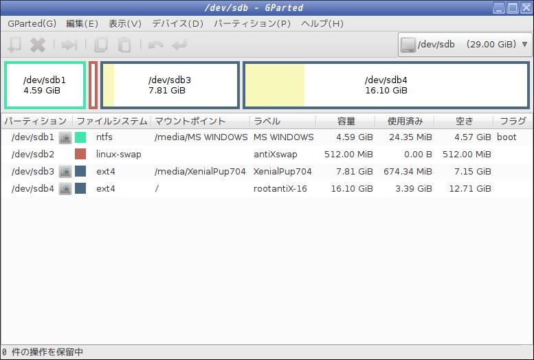Select the /dev/sdb1 block in disk map
The image size is (534, 360).
[x=45, y=85]
